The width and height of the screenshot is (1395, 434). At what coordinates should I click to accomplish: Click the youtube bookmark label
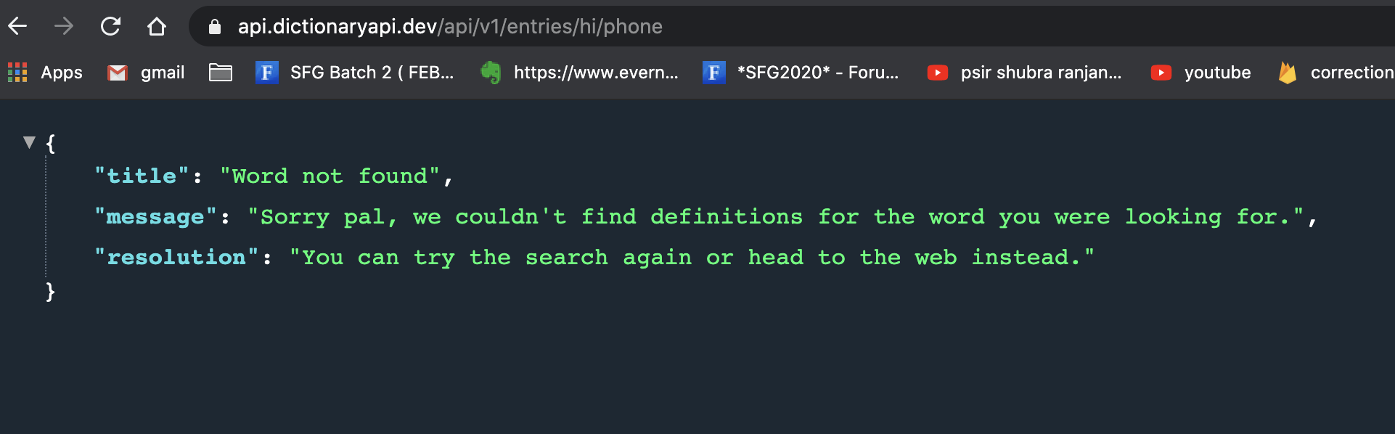click(x=1217, y=72)
